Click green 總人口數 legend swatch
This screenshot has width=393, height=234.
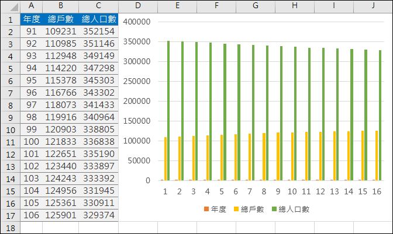(x=274, y=209)
